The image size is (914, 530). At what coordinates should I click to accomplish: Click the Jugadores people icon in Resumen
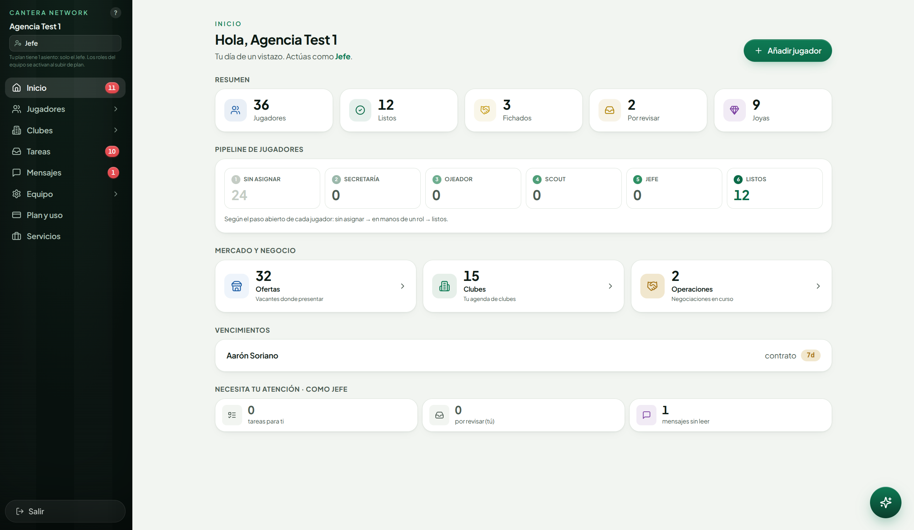[x=235, y=110]
